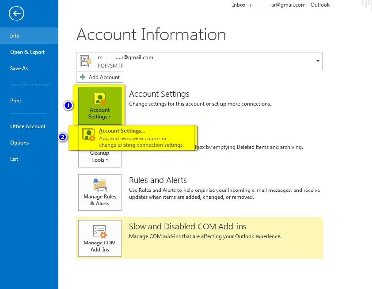The height and width of the screenshot is (289, 372).
Task: Click the mailbox icon in account selector
Action: tap(85, 61)
